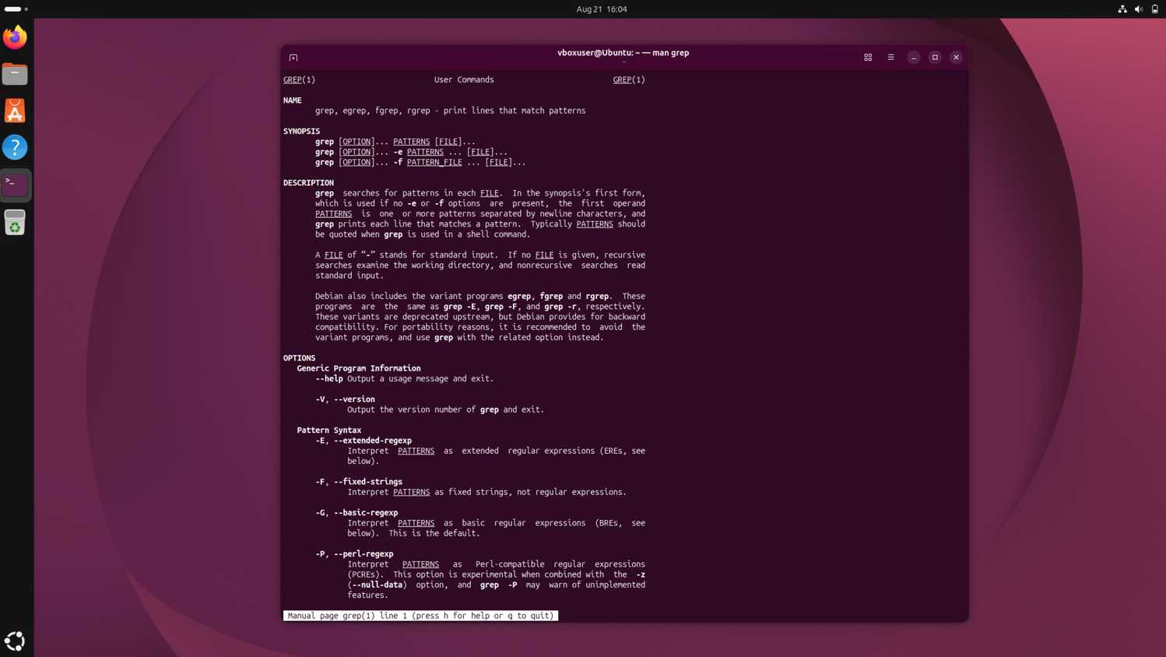This screenshot has height=657, width=1166.
Task: Click the '-P, --perl-regexp' option
Action: coord(354,554)
